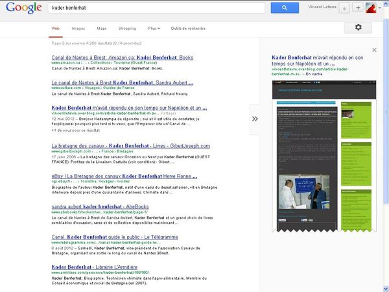Open the Librairie L'Armitière result

point(95,267)
